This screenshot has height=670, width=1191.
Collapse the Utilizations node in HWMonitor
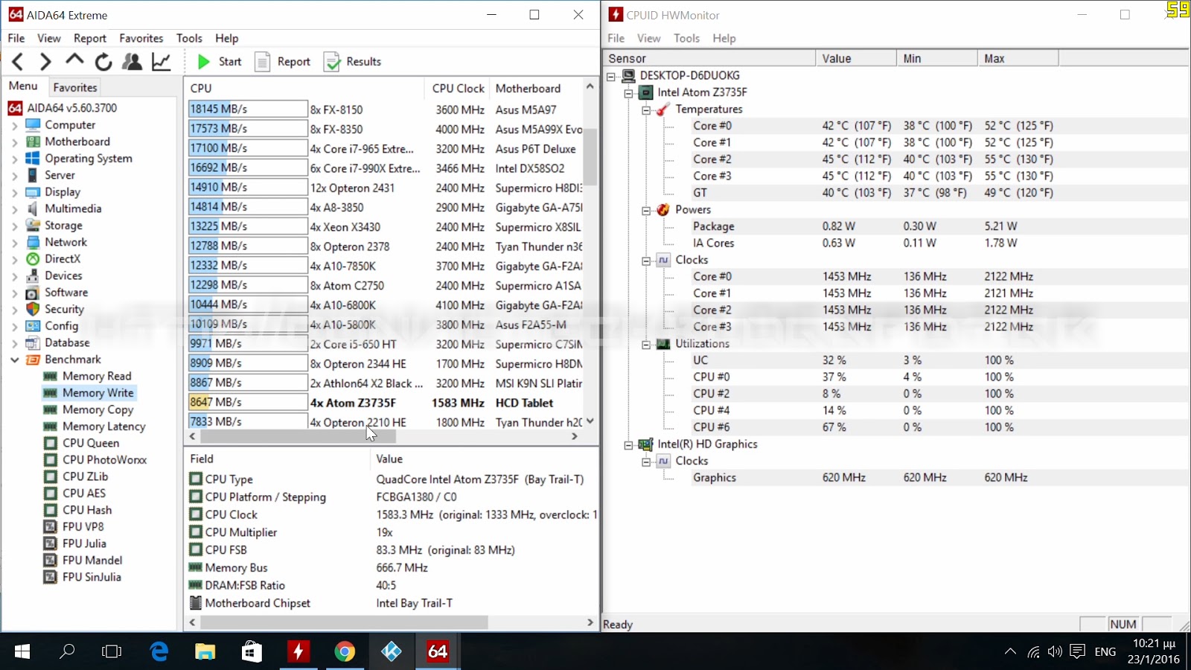click(x=646, y=345)
